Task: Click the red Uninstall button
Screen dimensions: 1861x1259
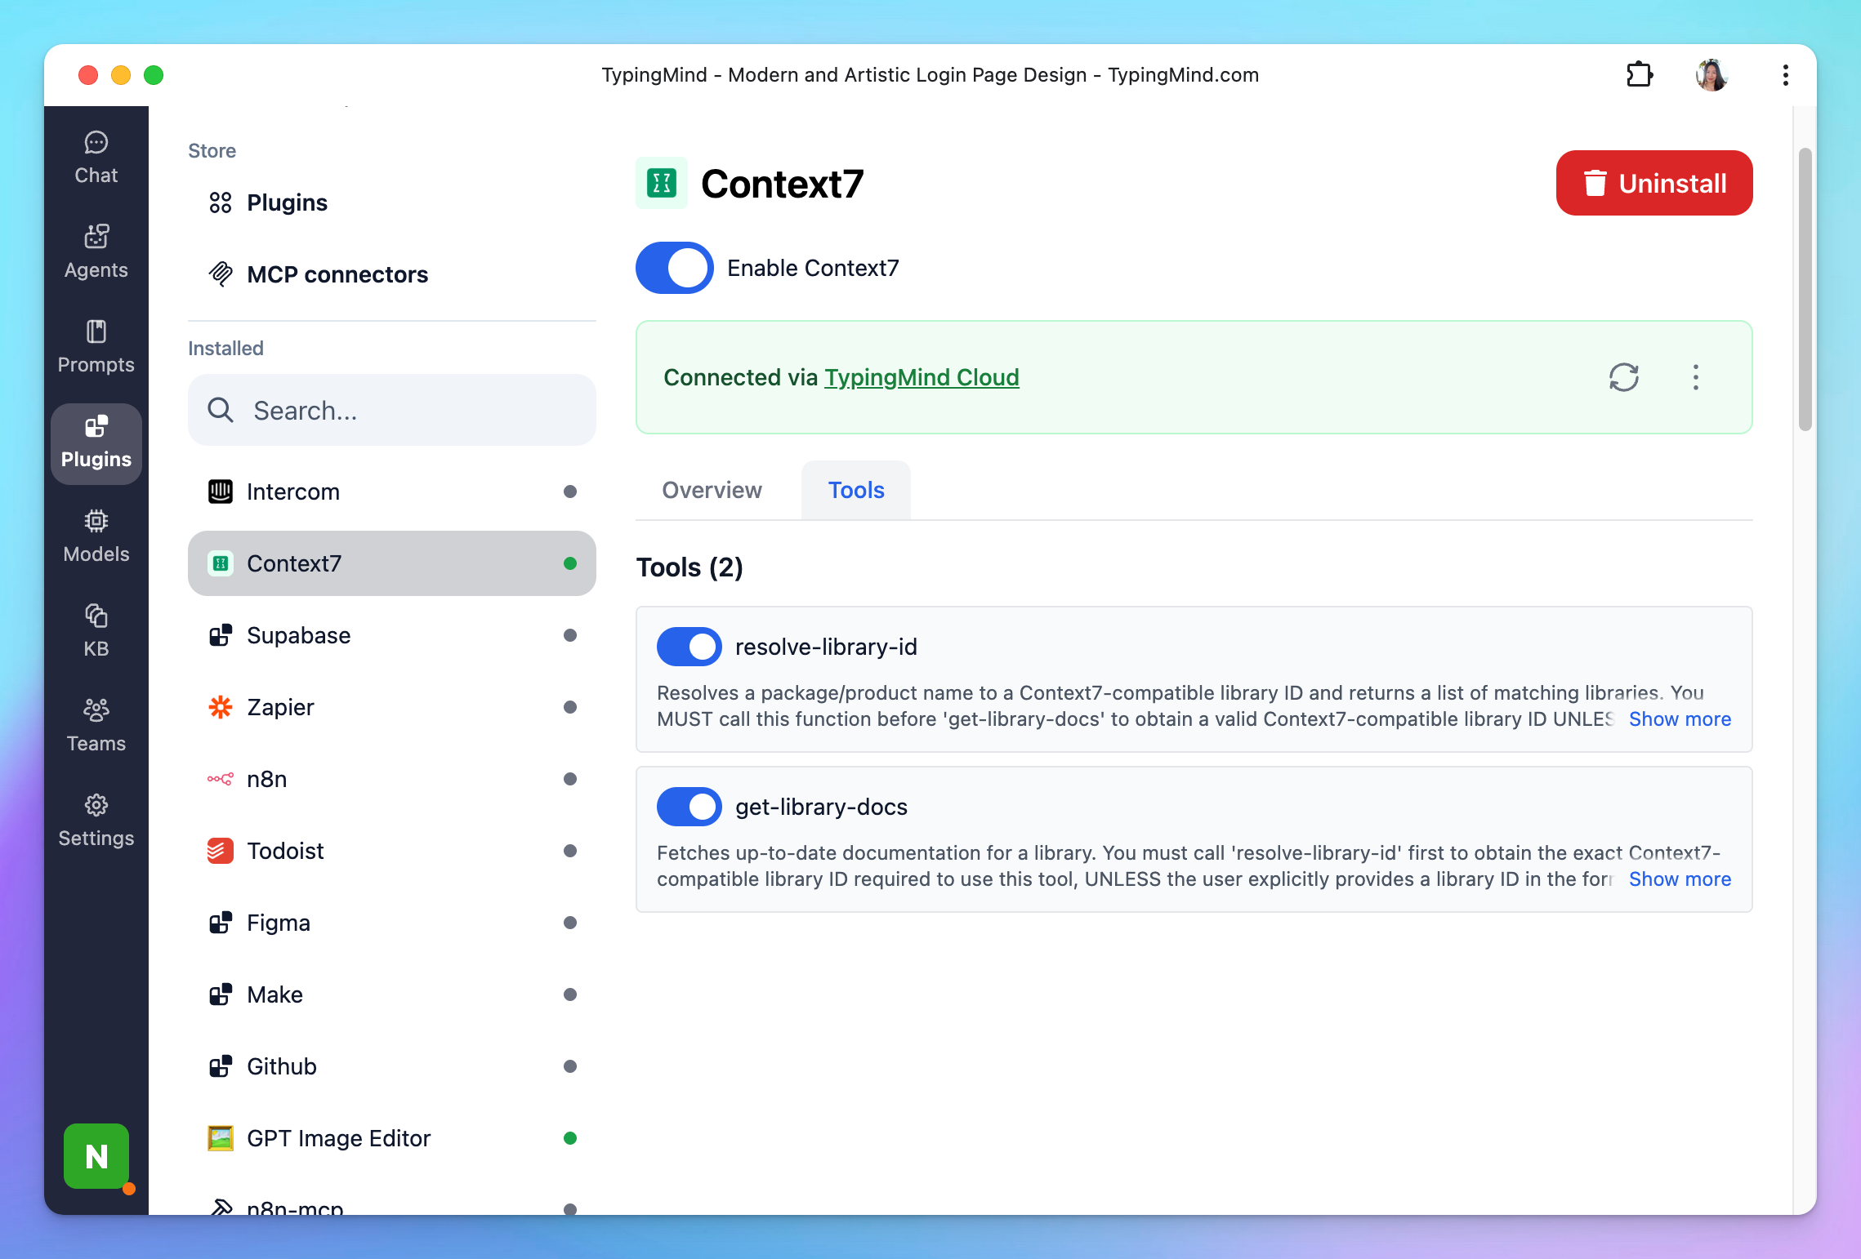Action: (1653, 183)
